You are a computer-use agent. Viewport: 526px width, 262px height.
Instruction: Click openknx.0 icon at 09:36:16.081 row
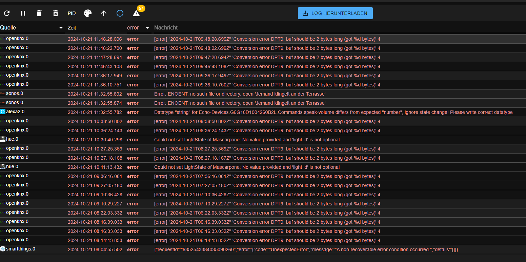3,176
